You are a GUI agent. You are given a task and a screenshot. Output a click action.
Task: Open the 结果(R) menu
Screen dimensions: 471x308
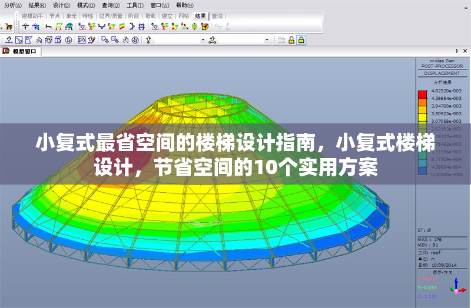37,5
